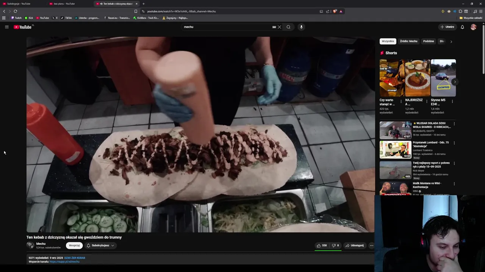
Task: Open options for Przystanek Lombard video
Action: [x=454, y=143]
